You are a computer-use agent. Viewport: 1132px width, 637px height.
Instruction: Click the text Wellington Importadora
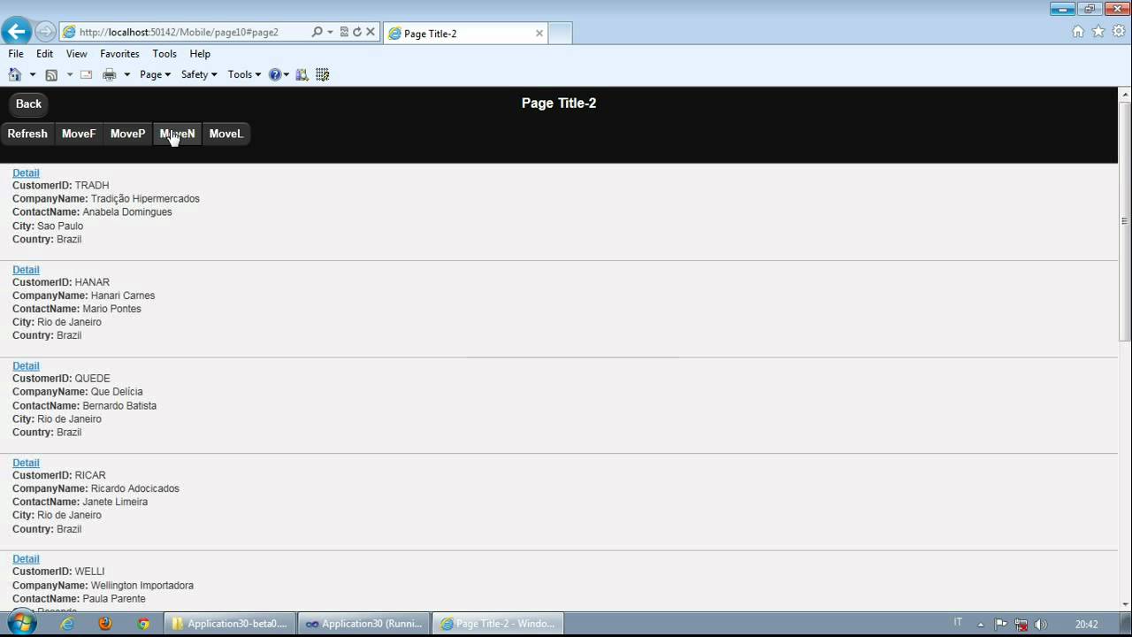[141, 586]
